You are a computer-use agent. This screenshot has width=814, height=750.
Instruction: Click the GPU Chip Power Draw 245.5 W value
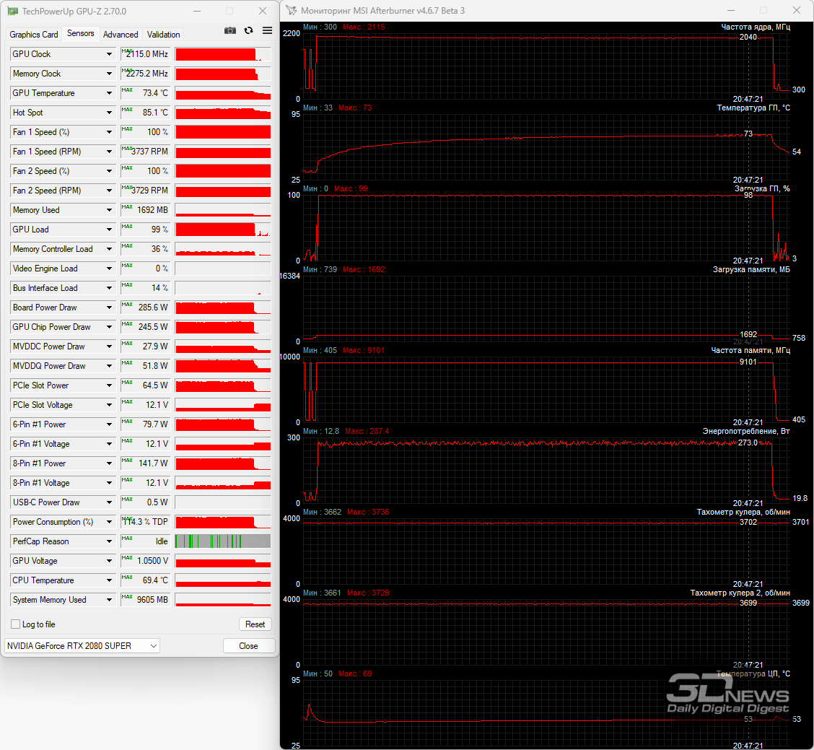(145, 327)
